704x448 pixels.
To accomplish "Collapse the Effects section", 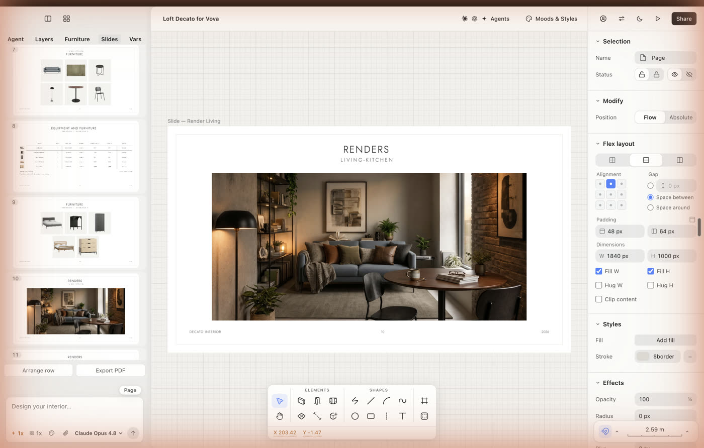I will coord(598,383).
